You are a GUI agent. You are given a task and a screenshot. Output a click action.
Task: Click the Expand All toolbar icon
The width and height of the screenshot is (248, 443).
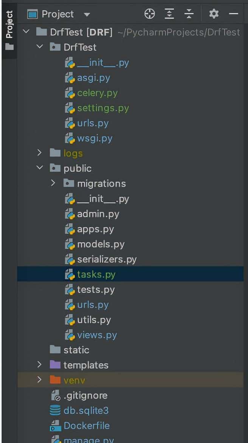(x=170, y=14)
